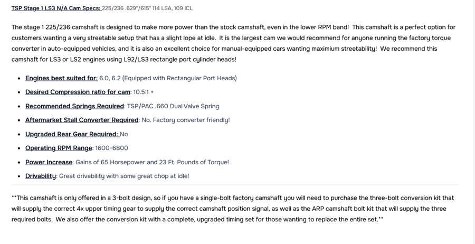Click Operating RPM Range label

coord(59,148)
